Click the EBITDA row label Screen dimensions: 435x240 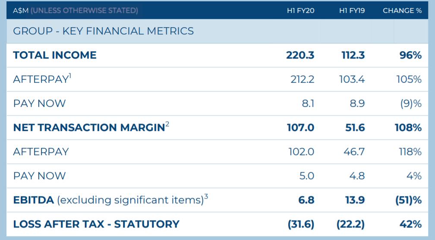34,200
